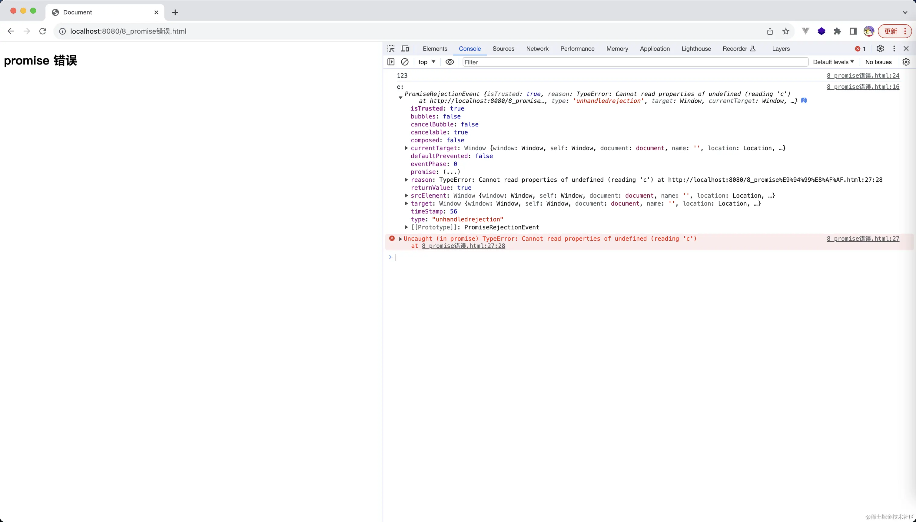
Task: Show the console sidebar panel
Action: tap(391, 62)
